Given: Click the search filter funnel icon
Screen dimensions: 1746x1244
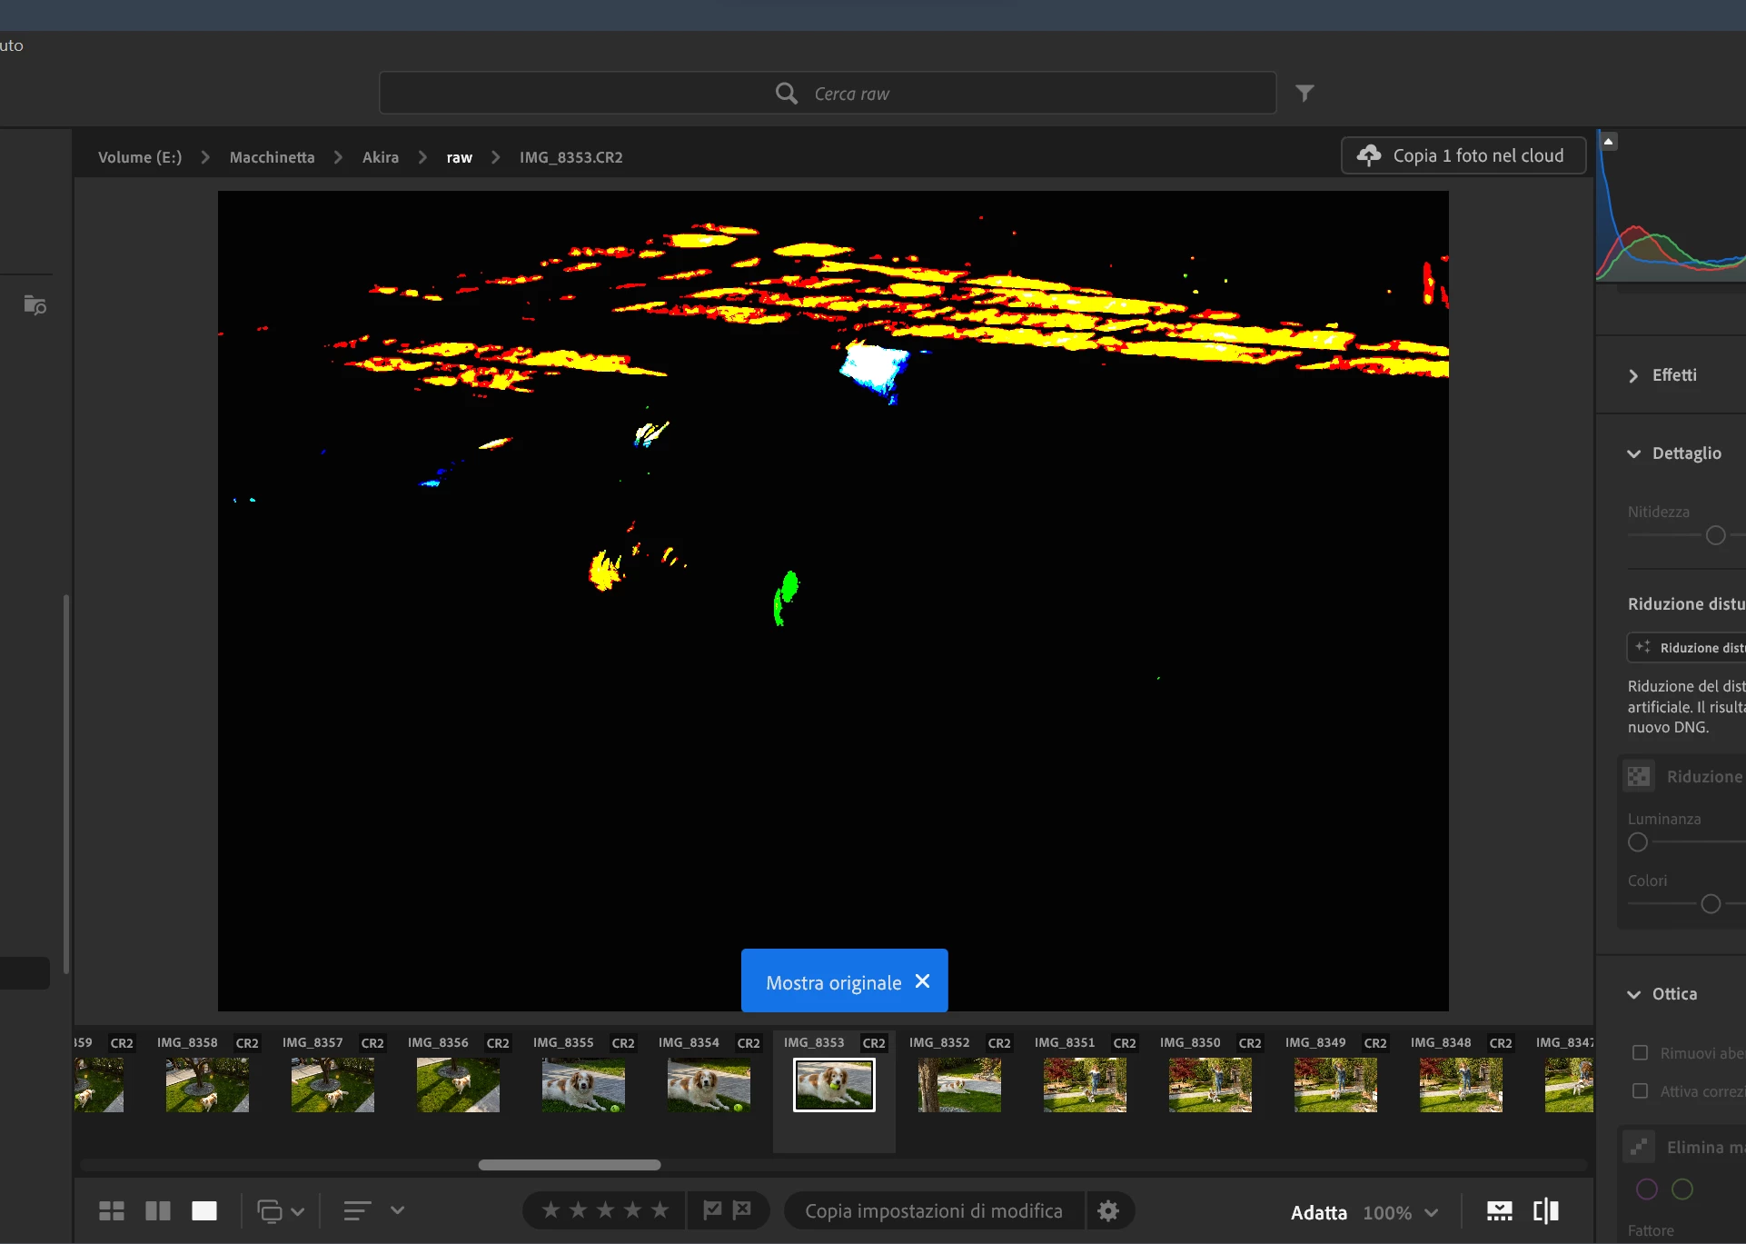Looking at the screenshot, I should [x=1305, y=94].
